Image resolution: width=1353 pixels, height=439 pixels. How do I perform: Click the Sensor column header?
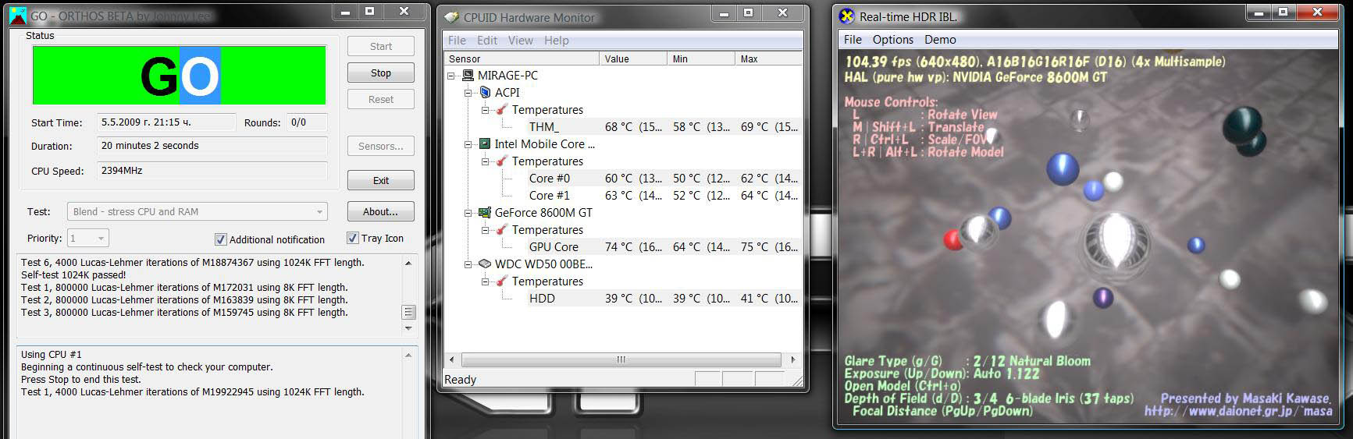[x=522, y=58]
